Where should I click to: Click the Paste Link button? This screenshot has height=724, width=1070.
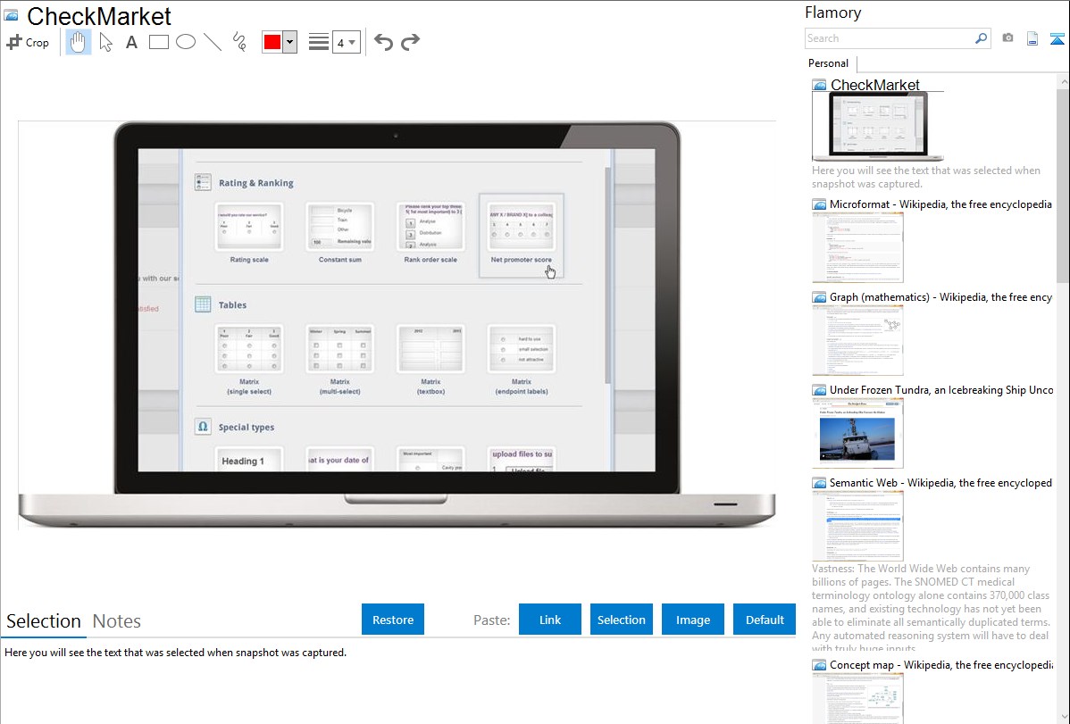(x=550, y=620)
